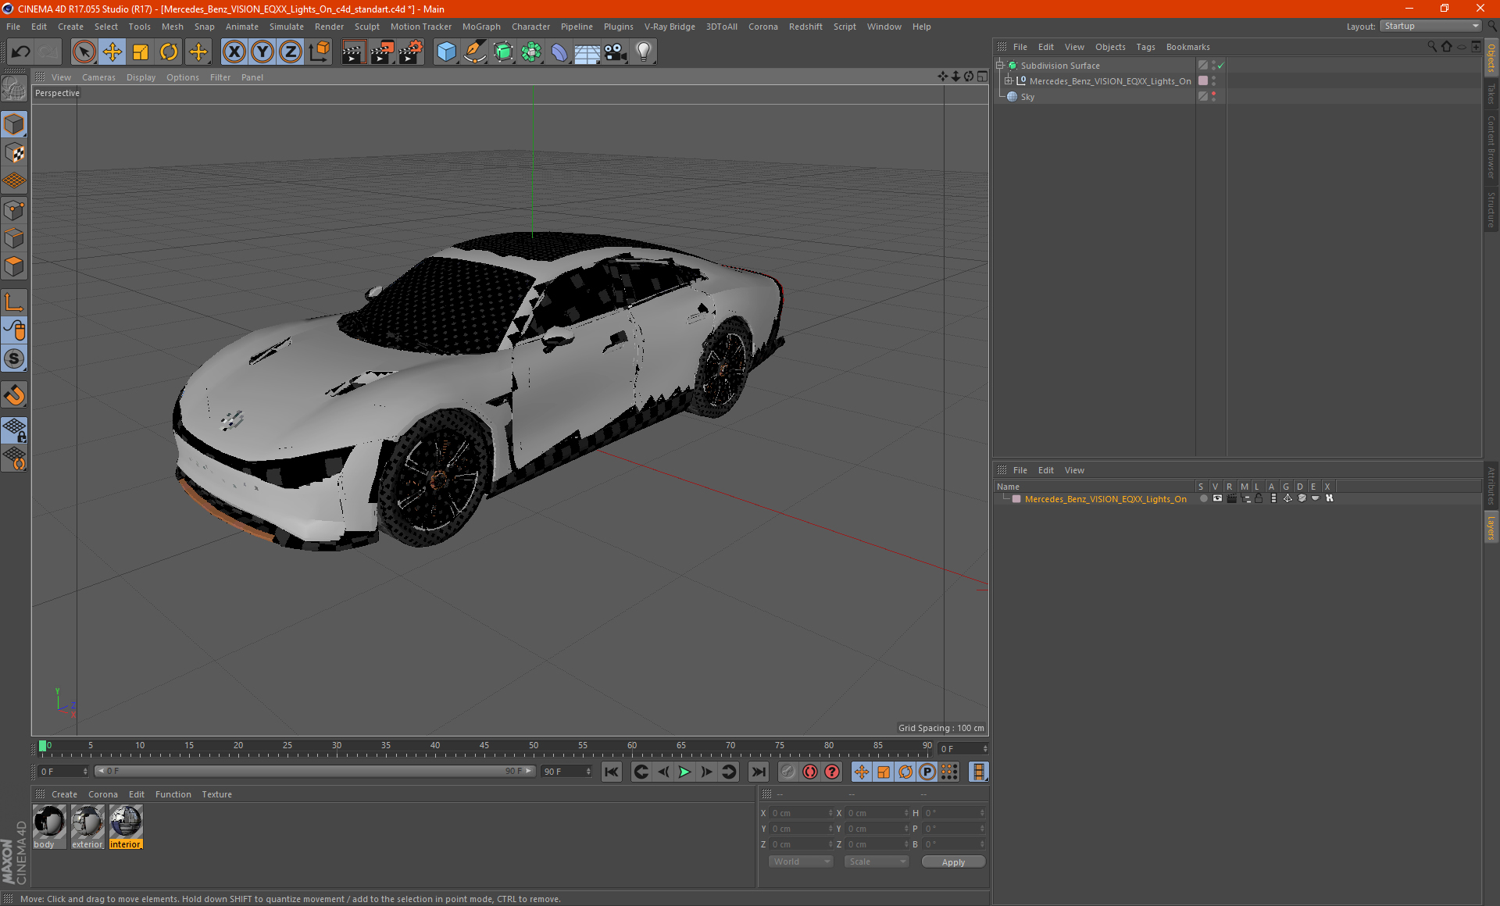1500x906 pixels.
Task: Click the magnet snapping icon
Action: tap(15, 395)
